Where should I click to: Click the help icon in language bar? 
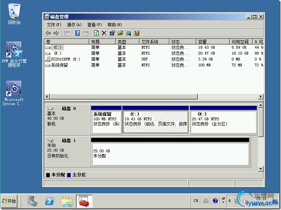[x=215, y=201]
